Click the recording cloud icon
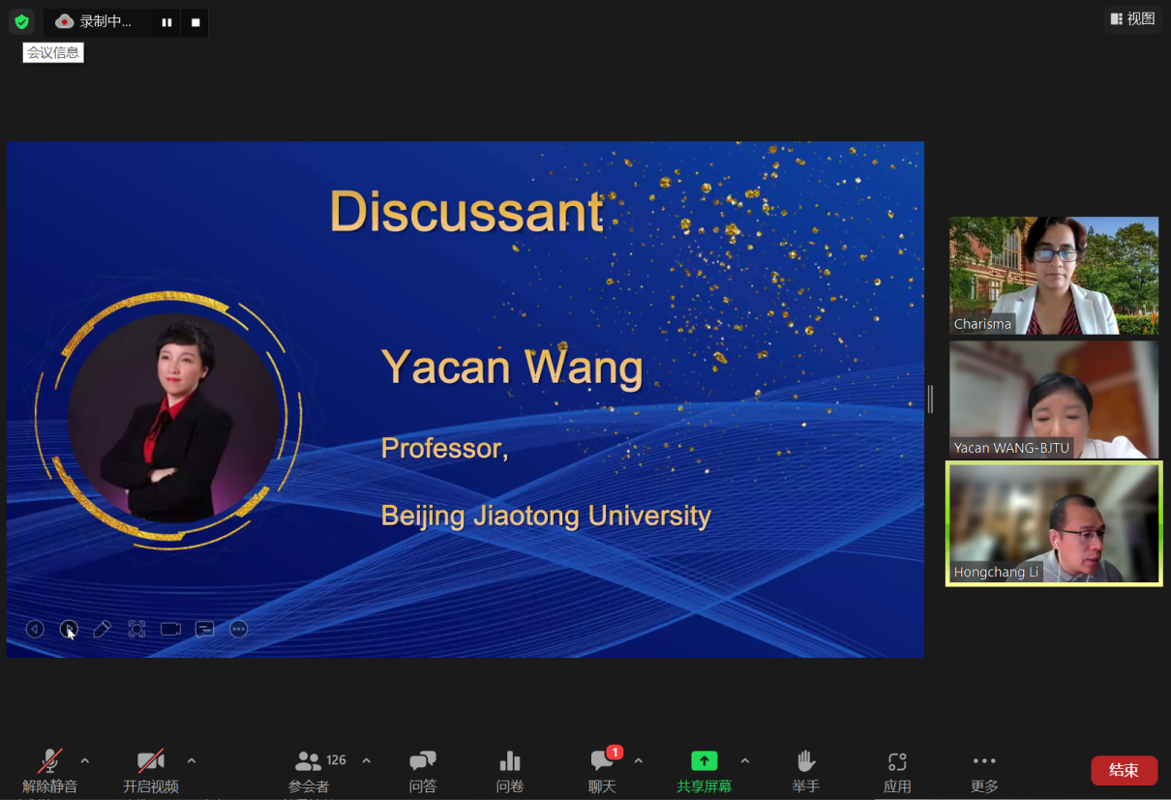Image resolution: width=1171 pixels, height=800 pixels. click(x=65, y=21)
